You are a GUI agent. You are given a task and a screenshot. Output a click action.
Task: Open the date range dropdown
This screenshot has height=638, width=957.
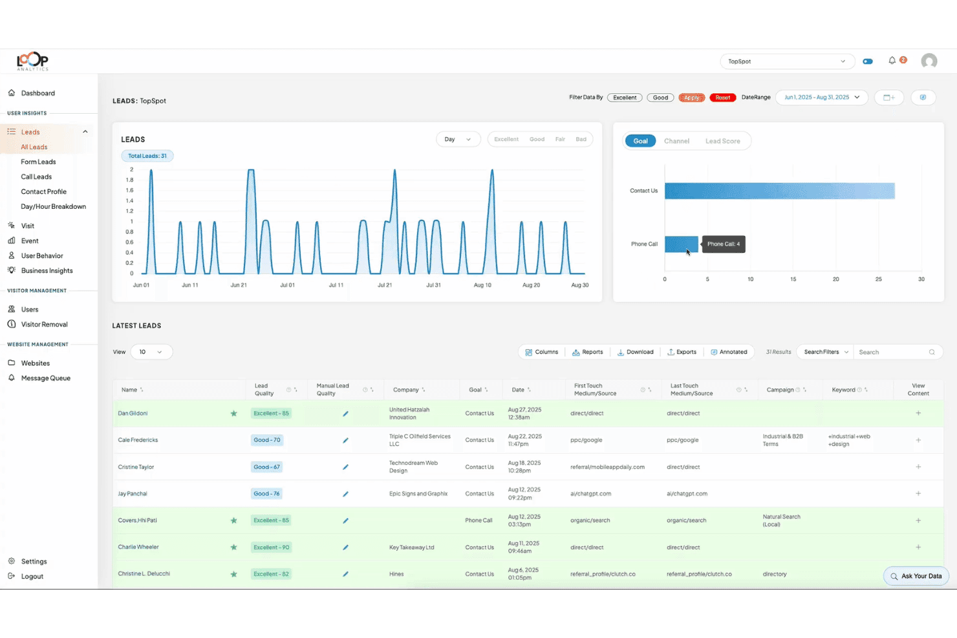821,98
